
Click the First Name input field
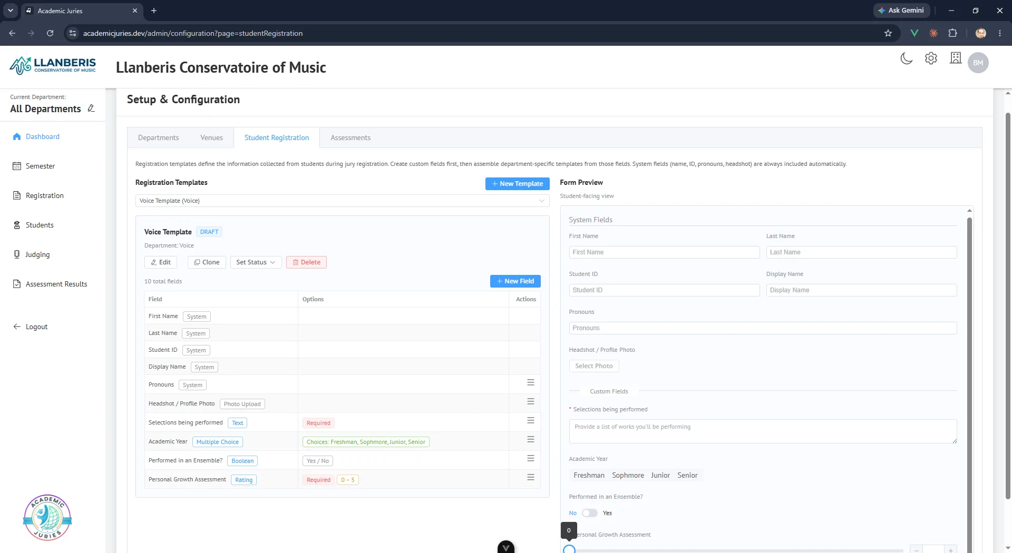click(x=664, y=252)
